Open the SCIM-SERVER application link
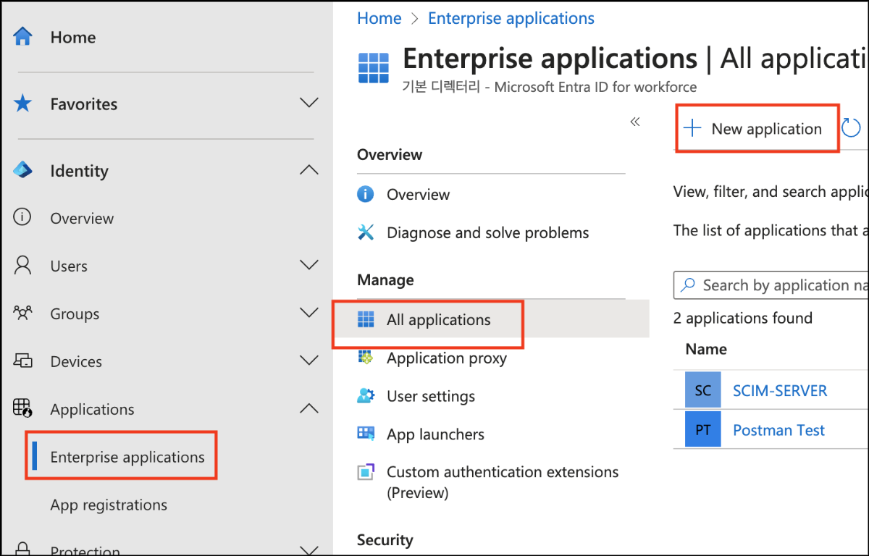Viewport: 869px width, 556px height. 780,391
